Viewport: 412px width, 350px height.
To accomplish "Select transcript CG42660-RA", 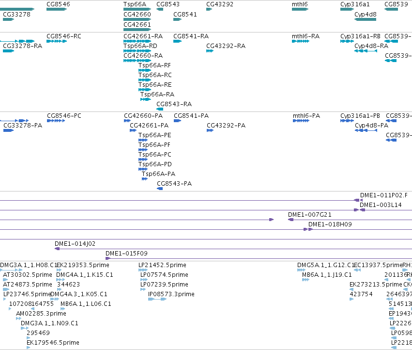I will pyautogui.click(x=137, y=61).
